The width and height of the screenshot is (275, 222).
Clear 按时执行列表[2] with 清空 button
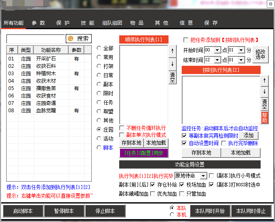pyautogui.click(x=264, y=104)
